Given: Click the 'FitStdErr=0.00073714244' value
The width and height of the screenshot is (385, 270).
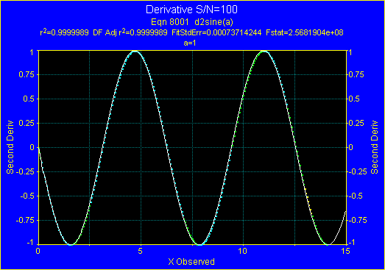Looking at the screenshot, I should [x=216, y=32].
